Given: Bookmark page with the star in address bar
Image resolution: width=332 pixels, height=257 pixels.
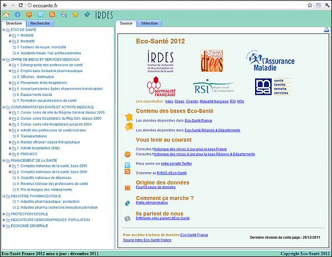Looking at the screenshot, I should point(309,5).
